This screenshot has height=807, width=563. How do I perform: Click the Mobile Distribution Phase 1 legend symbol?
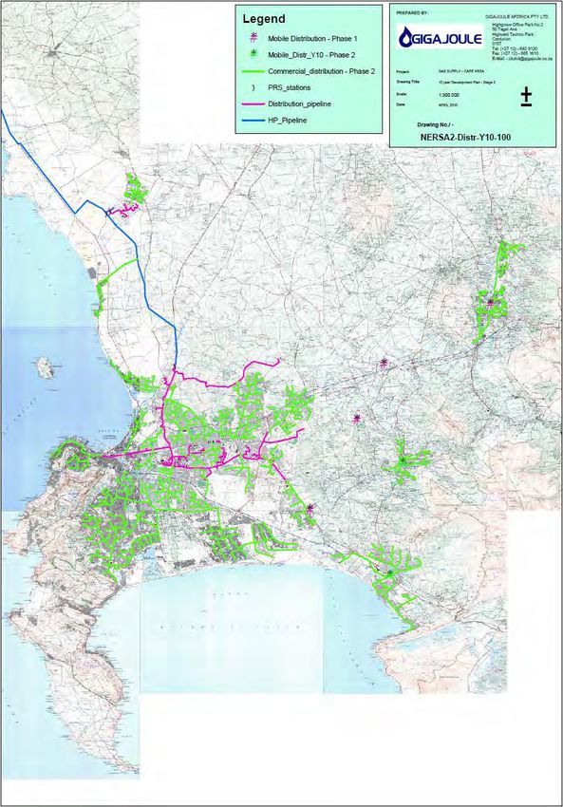click(253, 38)
